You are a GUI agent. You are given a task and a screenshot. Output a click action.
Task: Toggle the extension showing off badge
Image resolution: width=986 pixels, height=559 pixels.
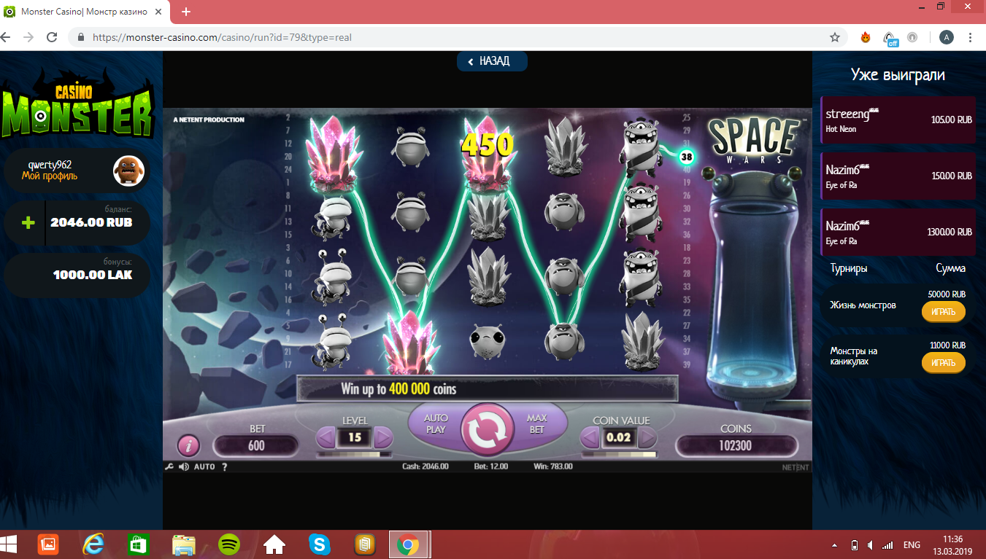(890, 38)
